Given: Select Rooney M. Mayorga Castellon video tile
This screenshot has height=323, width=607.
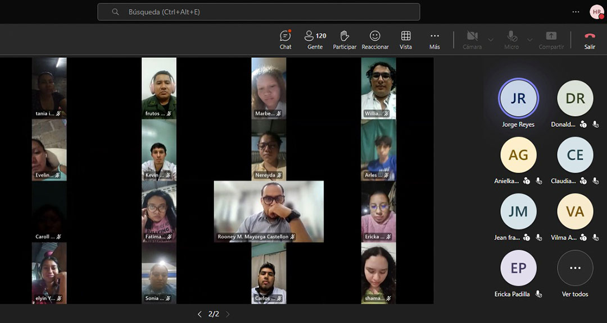Looking at the screenshot, I should [x=269, y=211].
